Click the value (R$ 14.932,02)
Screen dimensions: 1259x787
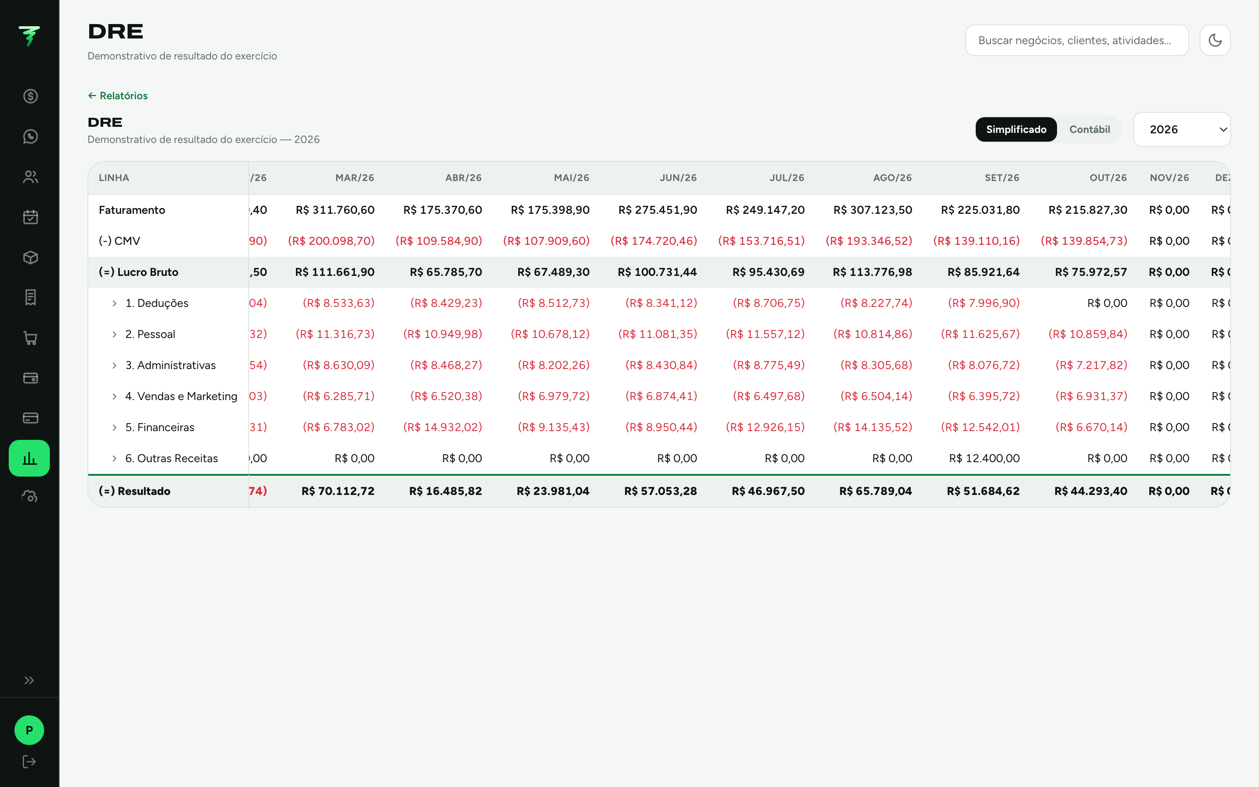[x=443, y=427]
